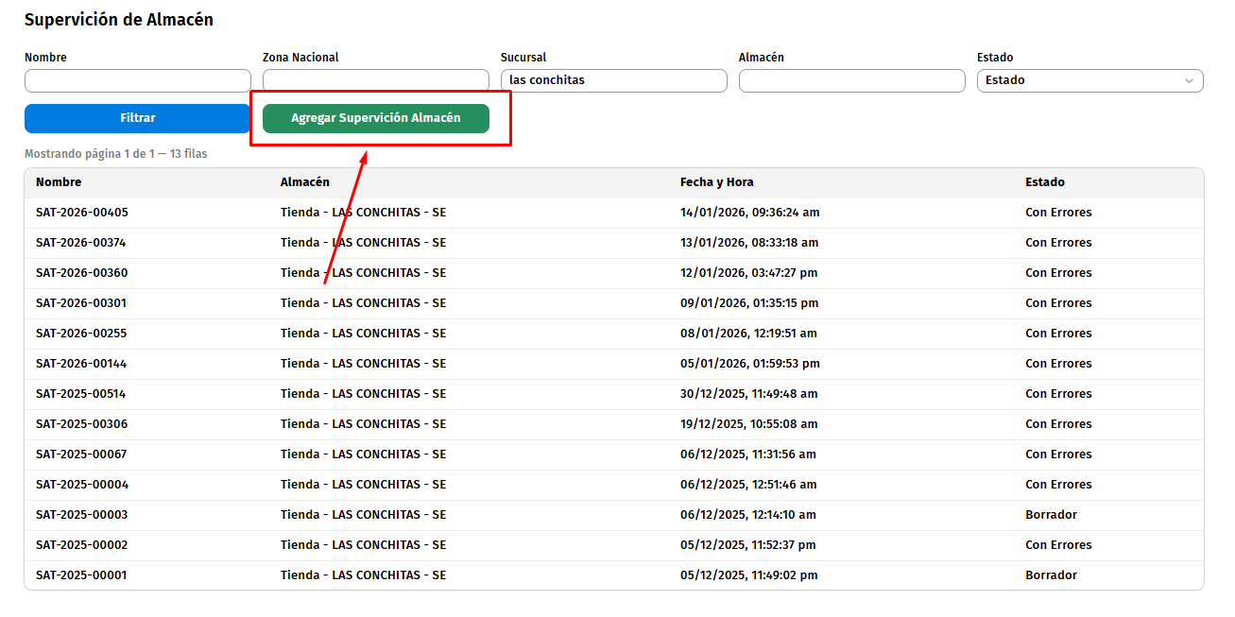Viewport: 1235px width, 617px height.
Task: Click the Fecha y Hora column header
Action: 716,182
